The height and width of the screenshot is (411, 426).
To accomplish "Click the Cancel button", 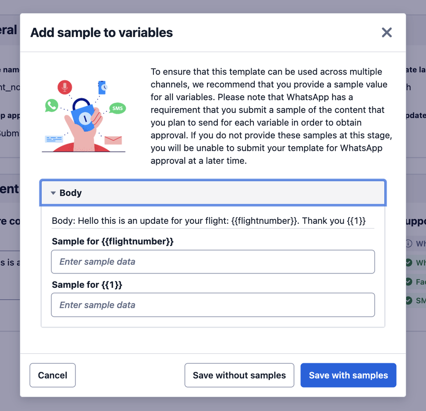I will [x=52, y=375].
